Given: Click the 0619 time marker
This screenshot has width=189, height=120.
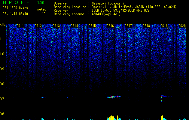Looking at the screenshot, I should pos(164,26).
